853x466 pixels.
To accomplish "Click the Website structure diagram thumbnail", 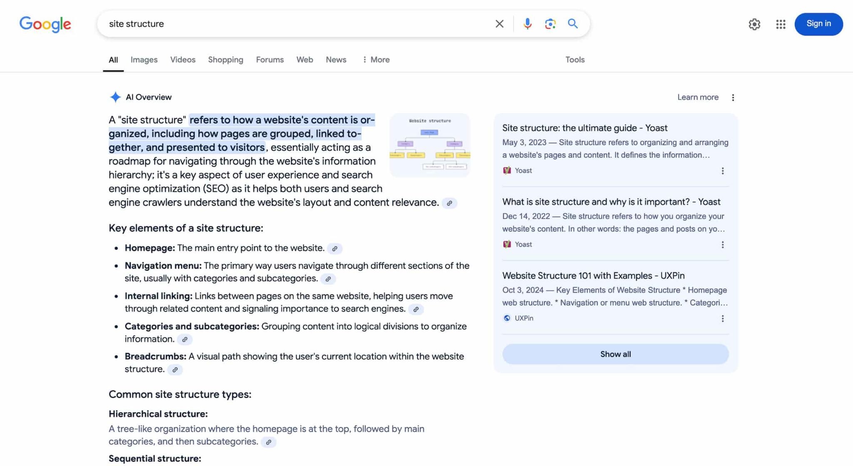I will point(429,146).
